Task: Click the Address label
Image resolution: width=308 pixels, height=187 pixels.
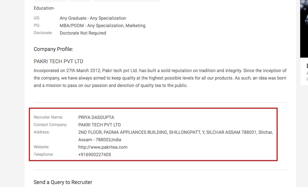Action: [42, 132]
